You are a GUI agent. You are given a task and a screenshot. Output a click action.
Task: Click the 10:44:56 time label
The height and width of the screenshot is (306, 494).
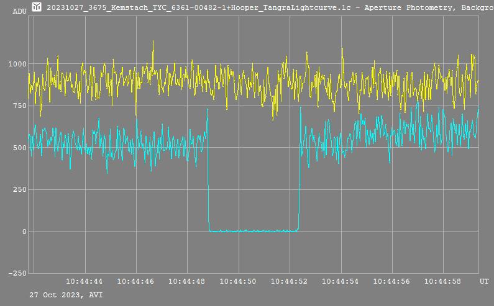(391, 281)
